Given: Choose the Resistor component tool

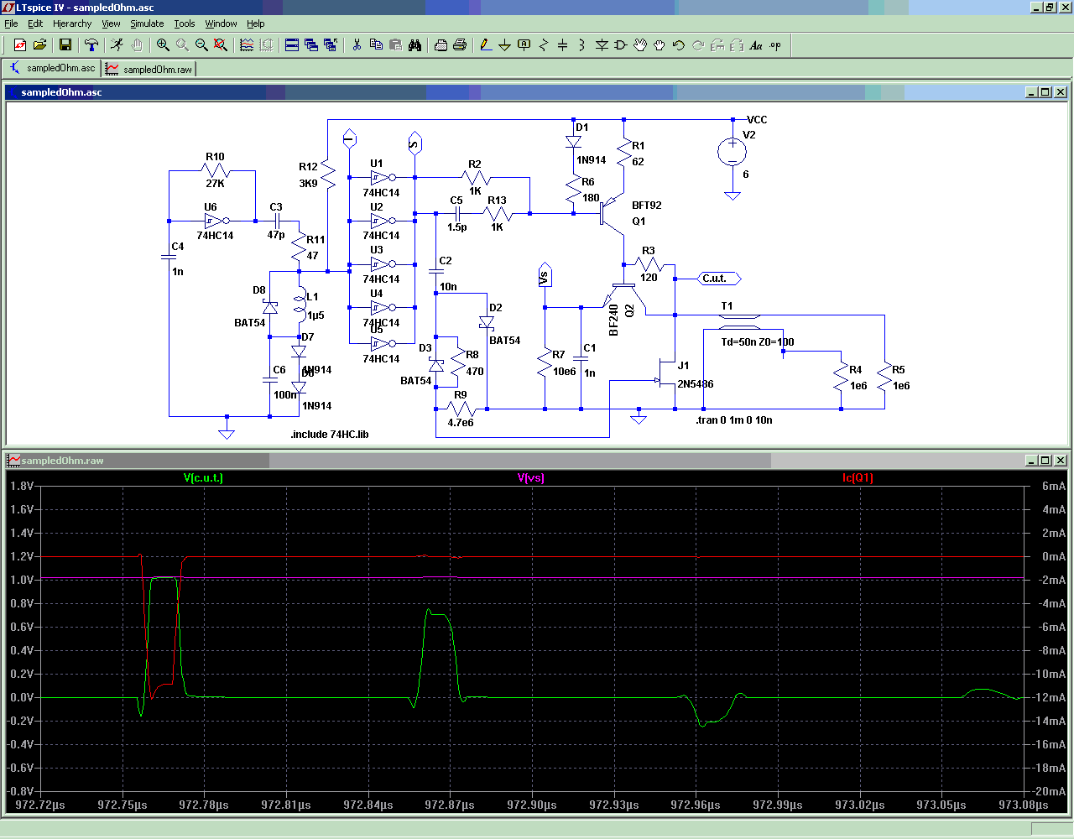Looking at the screenshot, I should click(544, 45).
